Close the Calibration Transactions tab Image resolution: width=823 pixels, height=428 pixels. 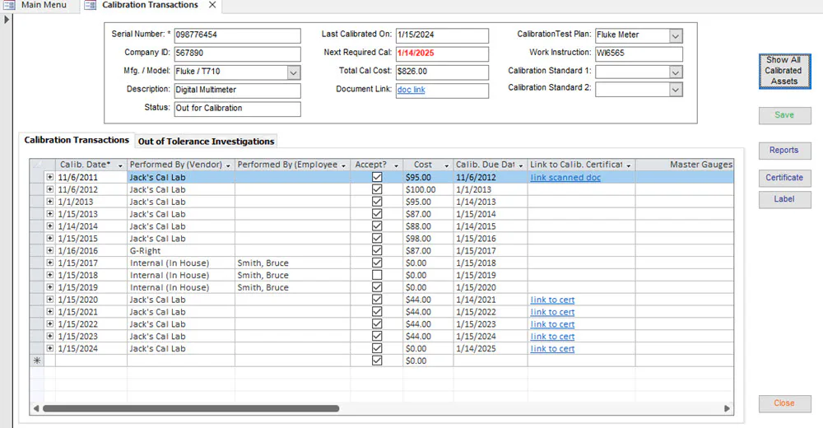(x=212, y=5)
